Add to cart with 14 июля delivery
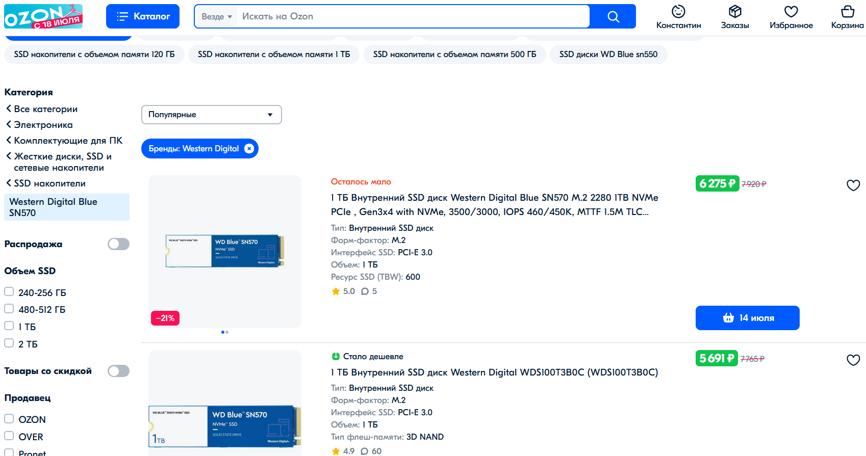The image size is (866, 456). tap(747, 318)
